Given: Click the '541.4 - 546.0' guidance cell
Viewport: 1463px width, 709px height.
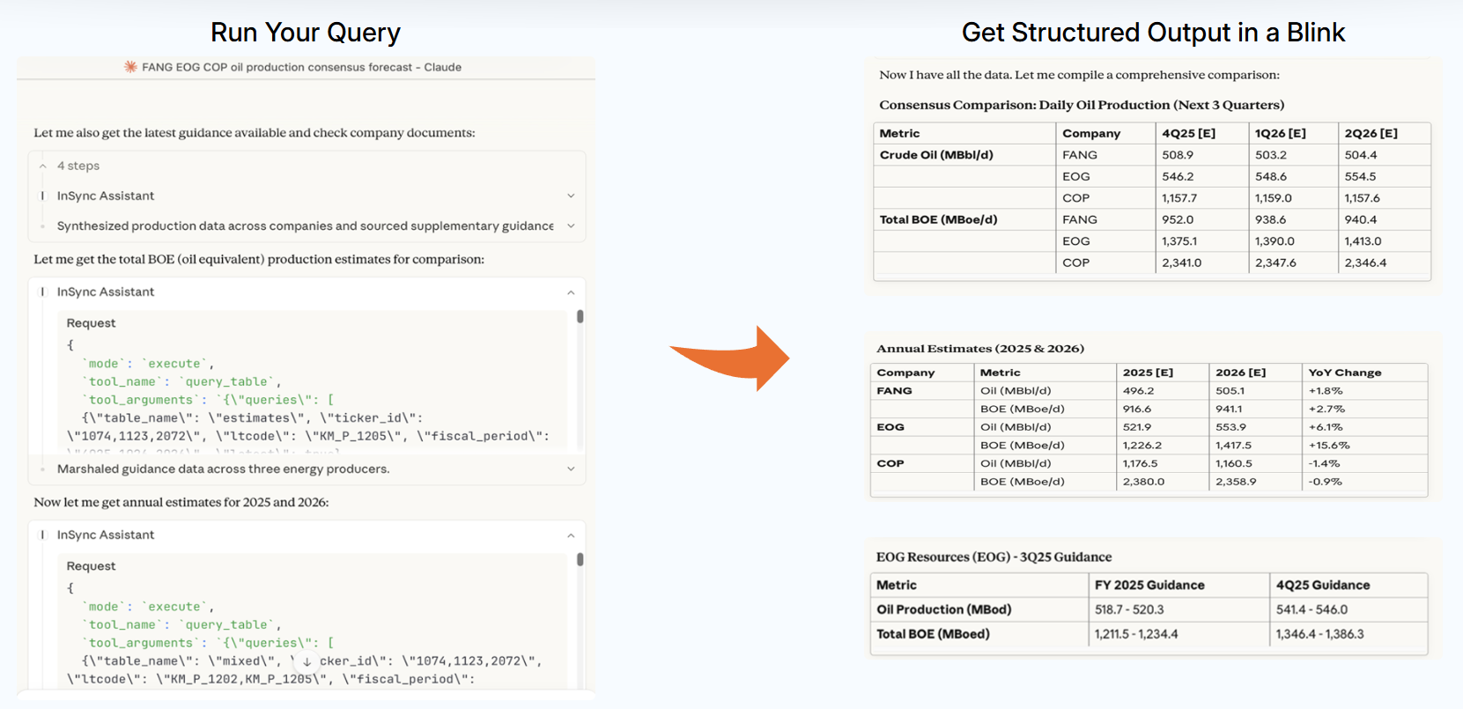Looking at the screenshot, I should click(x=1312, y=609).
